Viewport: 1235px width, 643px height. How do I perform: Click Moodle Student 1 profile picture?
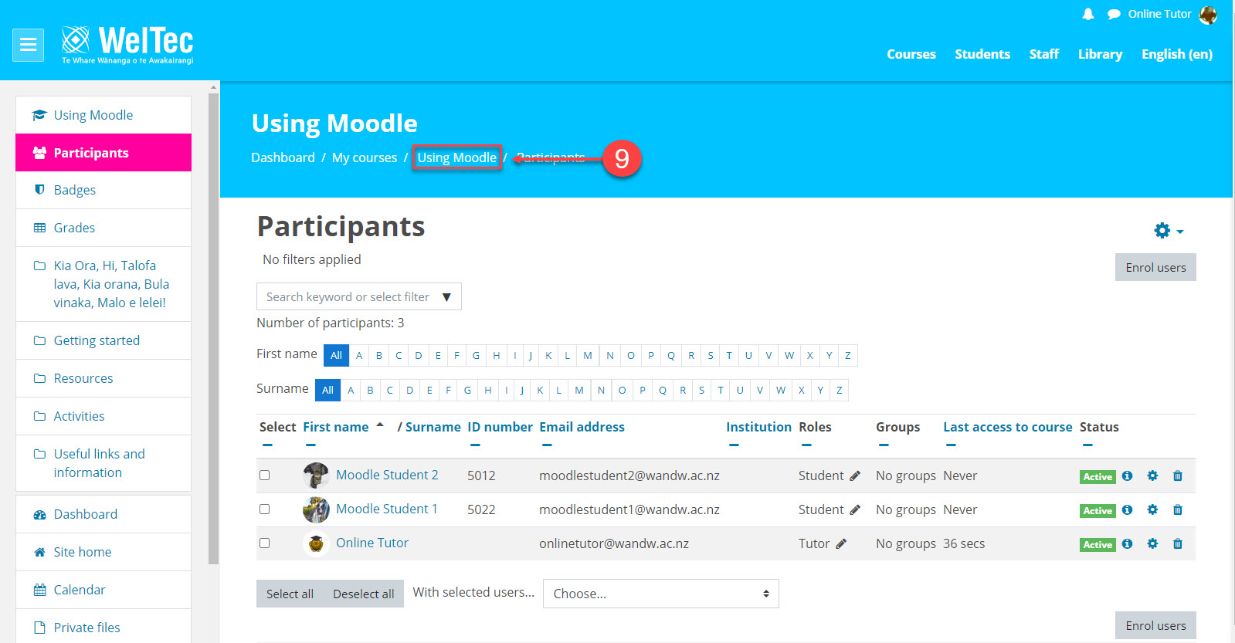click(x=316, y=509)
